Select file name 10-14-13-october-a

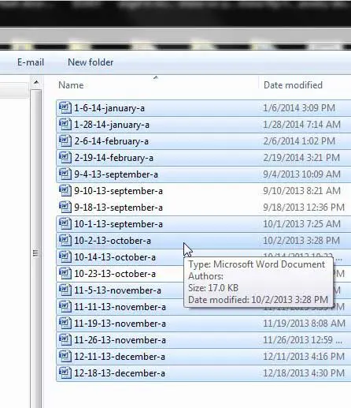(115, 257)
